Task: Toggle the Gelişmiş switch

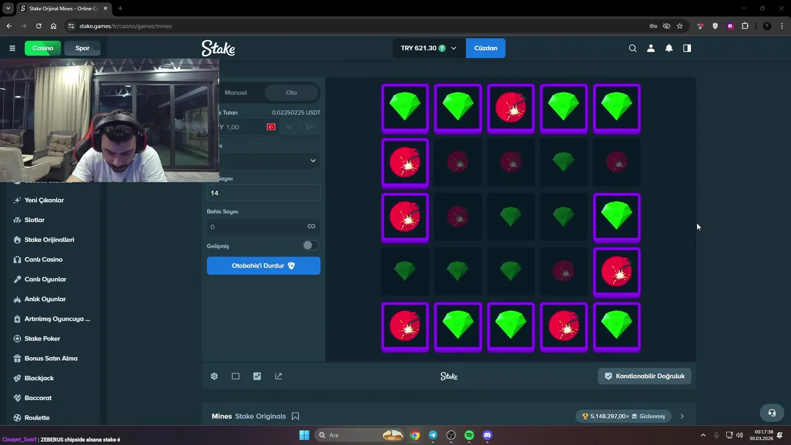Action: (311, 245)
